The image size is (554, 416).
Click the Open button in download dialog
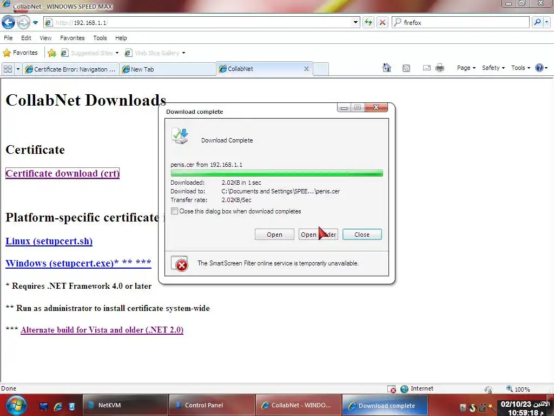(x=274, y=234)
